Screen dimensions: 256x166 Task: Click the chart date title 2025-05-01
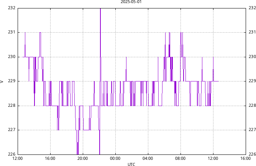coord(131,2)
